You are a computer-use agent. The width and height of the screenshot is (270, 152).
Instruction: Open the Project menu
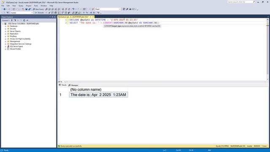pos(29,5)
